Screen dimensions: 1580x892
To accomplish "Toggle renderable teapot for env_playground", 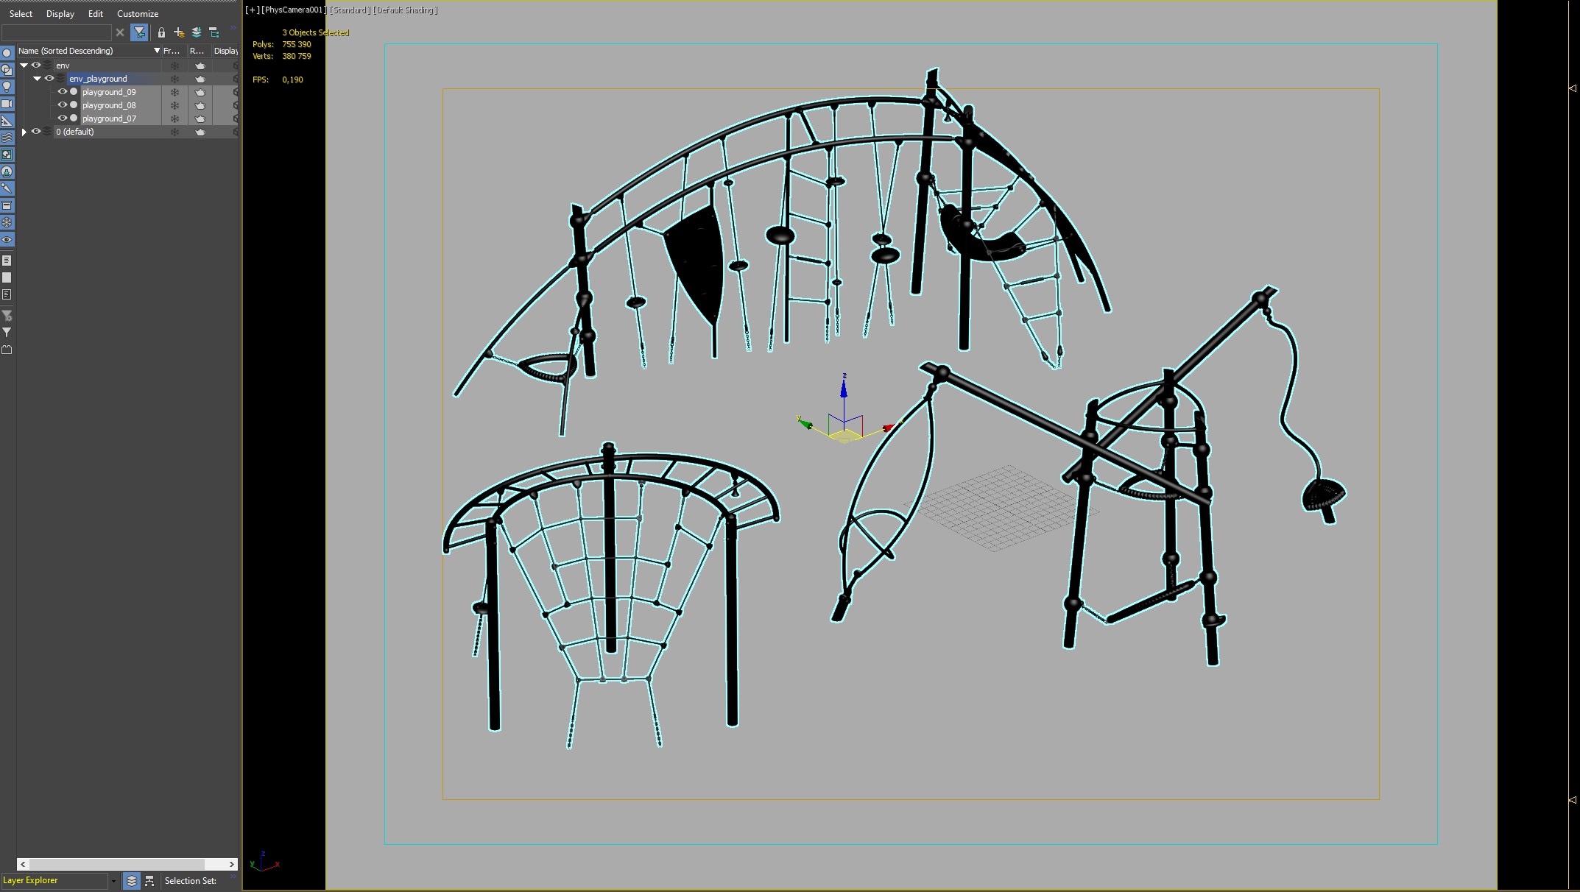I will [200, 79].
